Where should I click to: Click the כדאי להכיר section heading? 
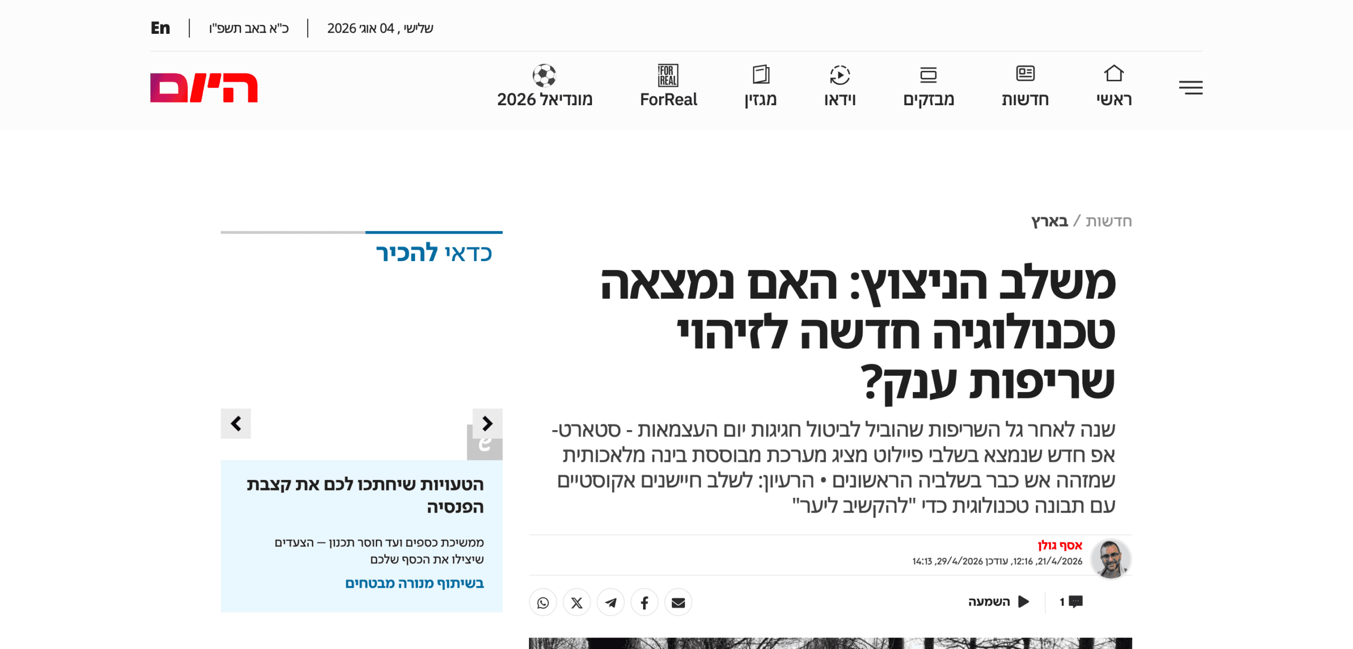(434, 253)
